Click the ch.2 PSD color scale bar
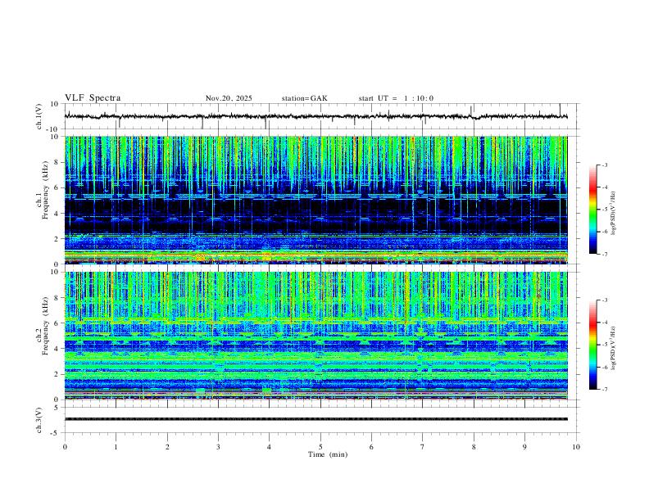The height and width of the screenshot is (501, 649). point(592,345)
